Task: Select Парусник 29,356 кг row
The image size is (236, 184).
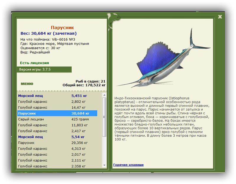Action: [57, 143]
